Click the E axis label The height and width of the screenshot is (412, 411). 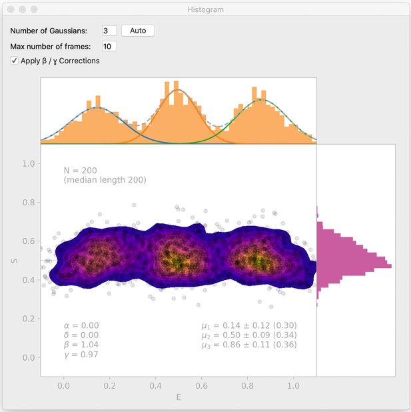[x=179, y=397]
